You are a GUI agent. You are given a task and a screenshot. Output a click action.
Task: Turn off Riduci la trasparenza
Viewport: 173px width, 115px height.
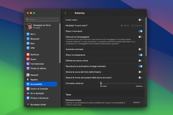tap(140, 55)
